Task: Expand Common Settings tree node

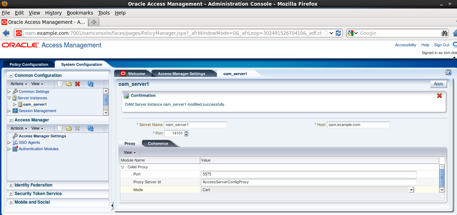Action: pos(9,91)
